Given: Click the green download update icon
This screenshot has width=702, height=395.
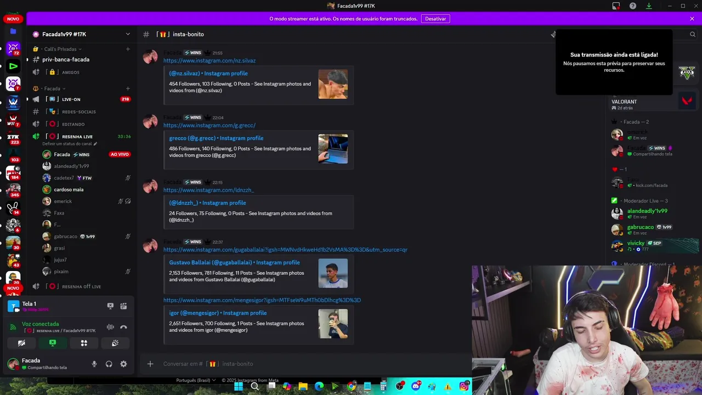Looking at the screenshot, I should (x=649, y=6).
